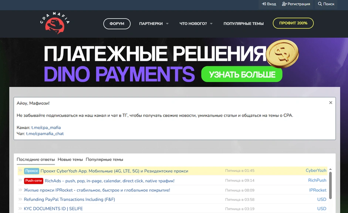Viewport: 348px width, 213px height.
Task: Click the add-user icon beside Регистрация
Action: pos(284,4)
